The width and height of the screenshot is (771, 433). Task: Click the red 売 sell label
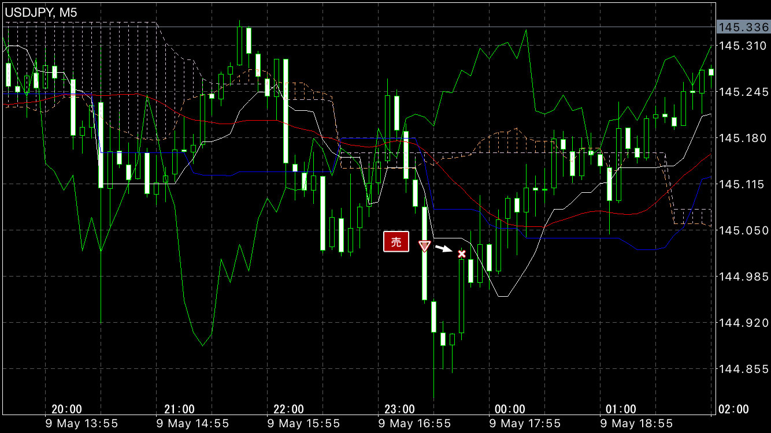pos(396,242)
